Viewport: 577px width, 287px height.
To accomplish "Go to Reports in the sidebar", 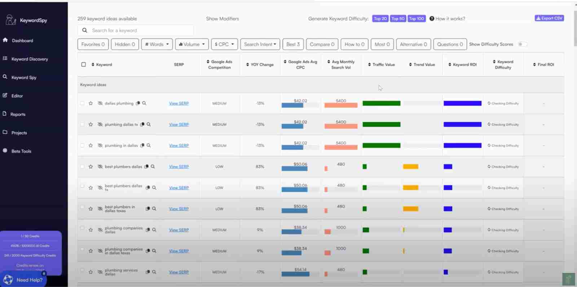I will coord(18,114).
